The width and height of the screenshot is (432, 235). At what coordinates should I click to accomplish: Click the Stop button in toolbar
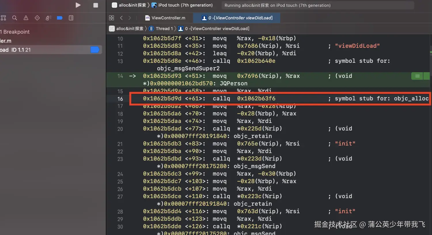[96, 5]
